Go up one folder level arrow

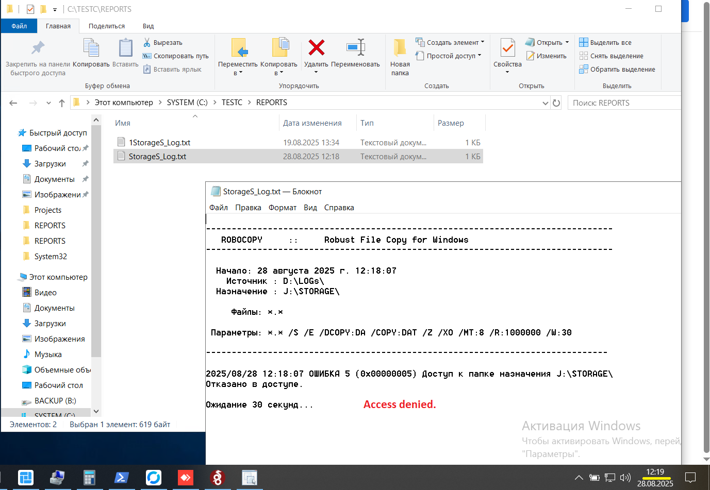point(62,103)
